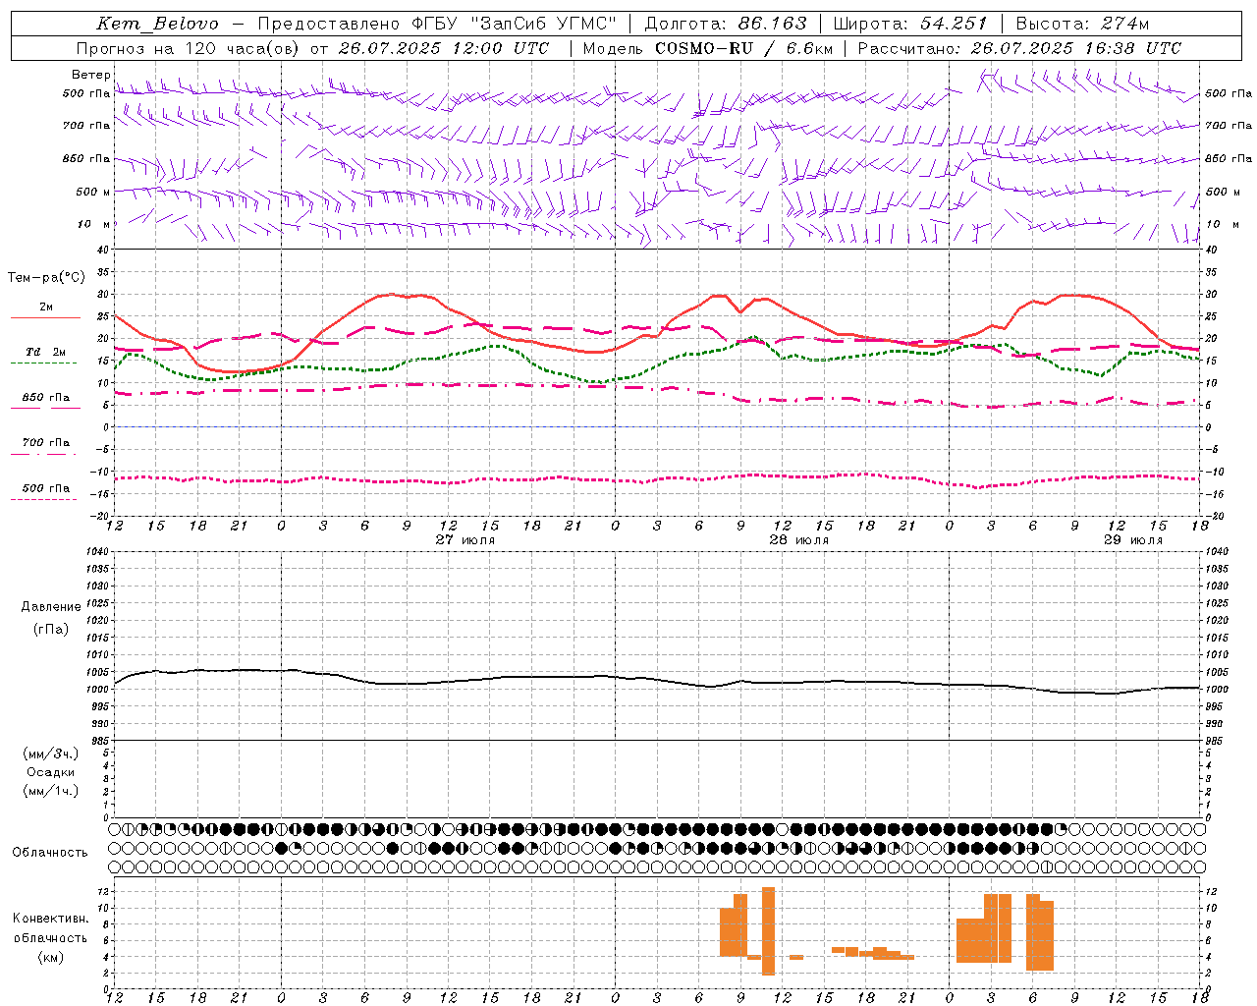
Task: Click the 850 гПа entry in the temperature legend
Action: 46,398
